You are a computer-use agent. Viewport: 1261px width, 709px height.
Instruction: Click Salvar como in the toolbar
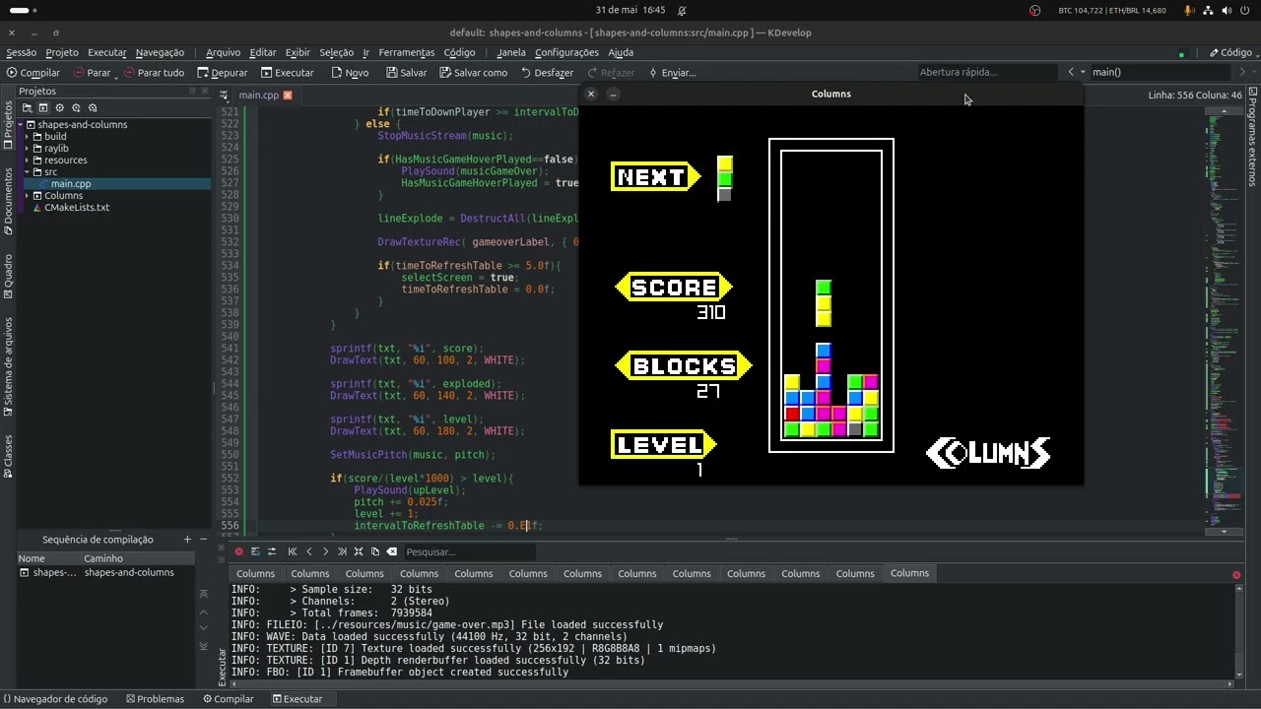(473, 72)
